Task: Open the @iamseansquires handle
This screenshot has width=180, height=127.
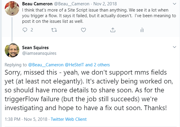Action: [39, 53]
